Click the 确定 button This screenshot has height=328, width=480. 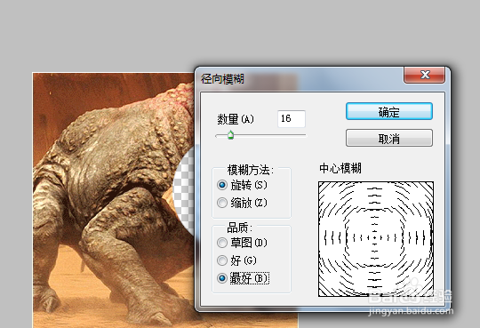click(389, 111)
